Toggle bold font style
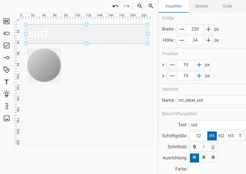 194,147
